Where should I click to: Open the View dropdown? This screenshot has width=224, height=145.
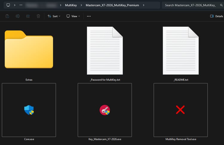(73, 16)
